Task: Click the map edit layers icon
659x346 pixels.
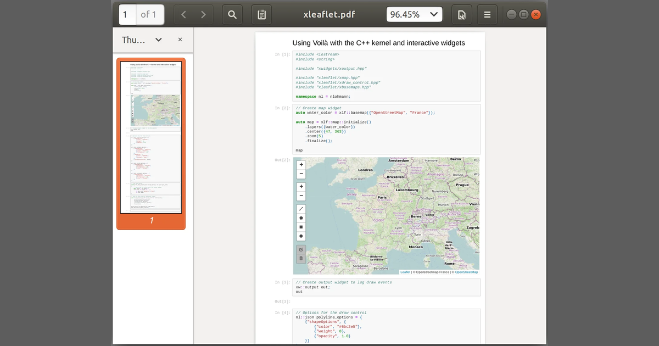Action: pyautogui.click(x=301, y=249)
